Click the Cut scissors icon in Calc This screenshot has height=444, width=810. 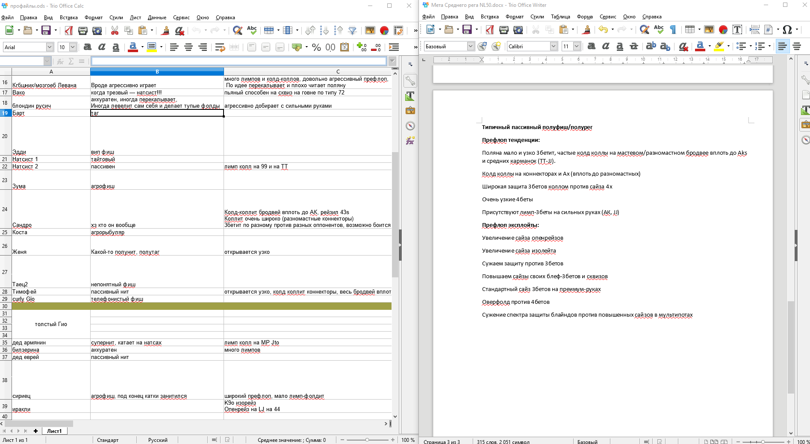click(115, 30)
